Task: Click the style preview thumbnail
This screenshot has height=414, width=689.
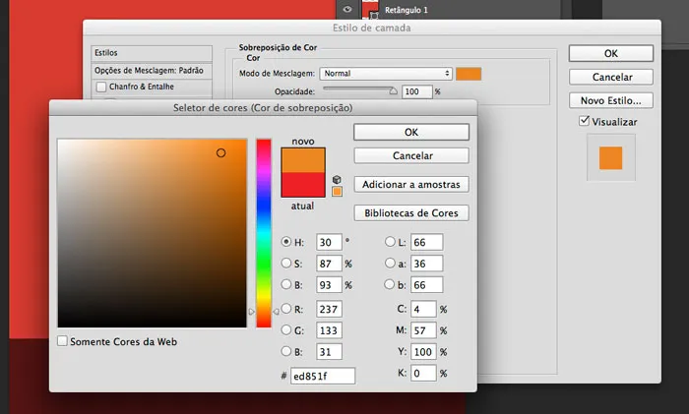Action: click(611, 157)
